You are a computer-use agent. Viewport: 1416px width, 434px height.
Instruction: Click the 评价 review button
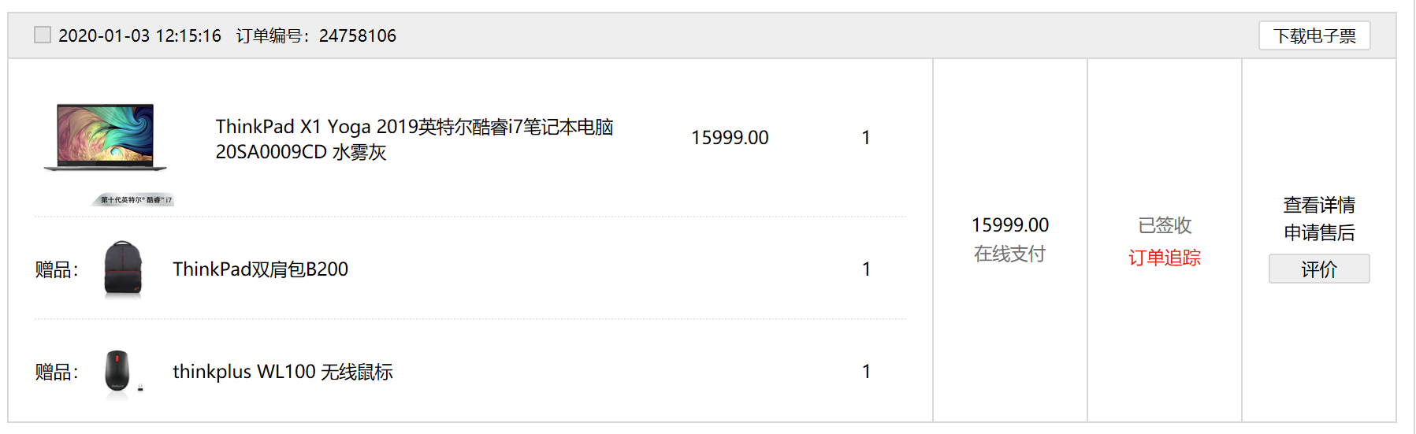(1319, 269)
